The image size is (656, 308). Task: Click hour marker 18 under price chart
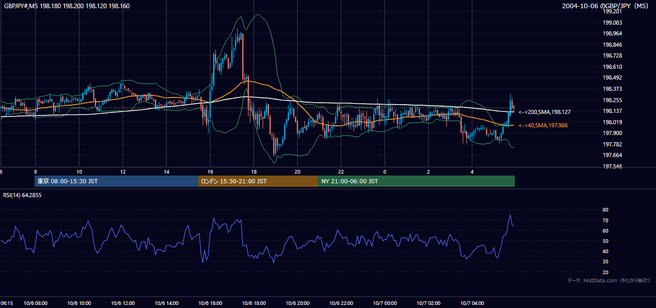tap(254, 171)
